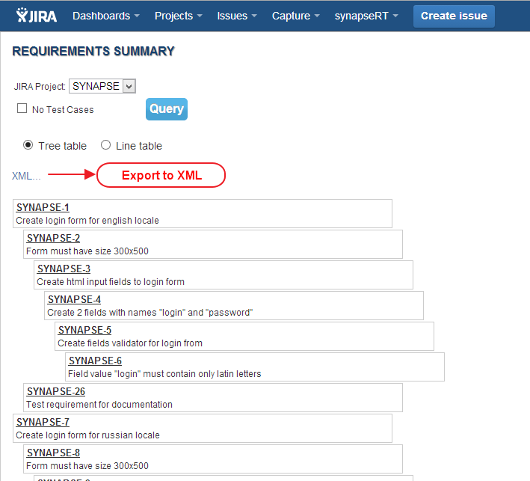Enable the No Test Cases checkbox
The image size is (530, 481).
pos(22,108)
